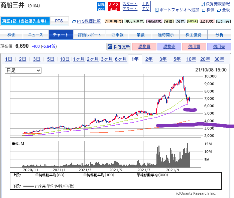Click the 単純移動平均(100) legend entry

point(93,175)
